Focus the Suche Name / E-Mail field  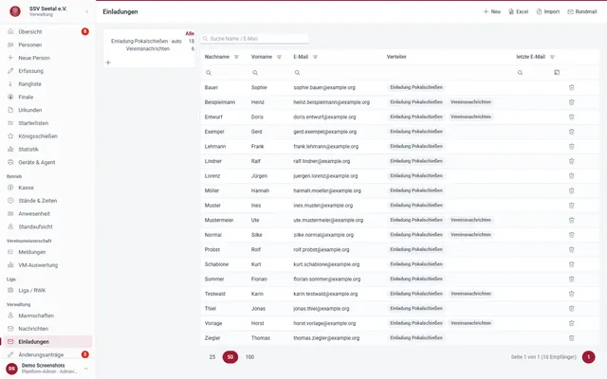pos(254,39)
